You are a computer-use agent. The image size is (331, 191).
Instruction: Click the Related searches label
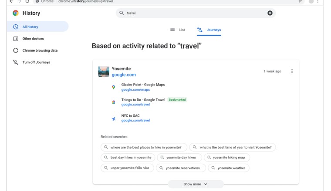pyautogui.click(x=114, y=137)
